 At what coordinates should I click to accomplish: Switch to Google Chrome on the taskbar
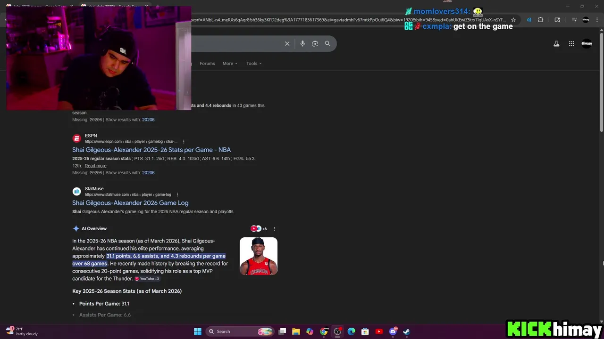(324, 331)
